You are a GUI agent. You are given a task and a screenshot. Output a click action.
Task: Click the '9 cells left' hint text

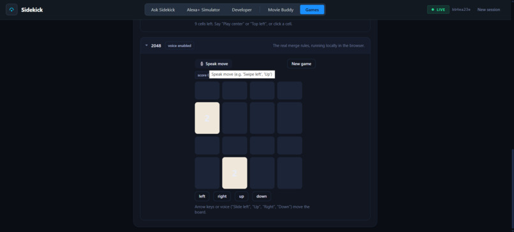[x=243, y=24]
